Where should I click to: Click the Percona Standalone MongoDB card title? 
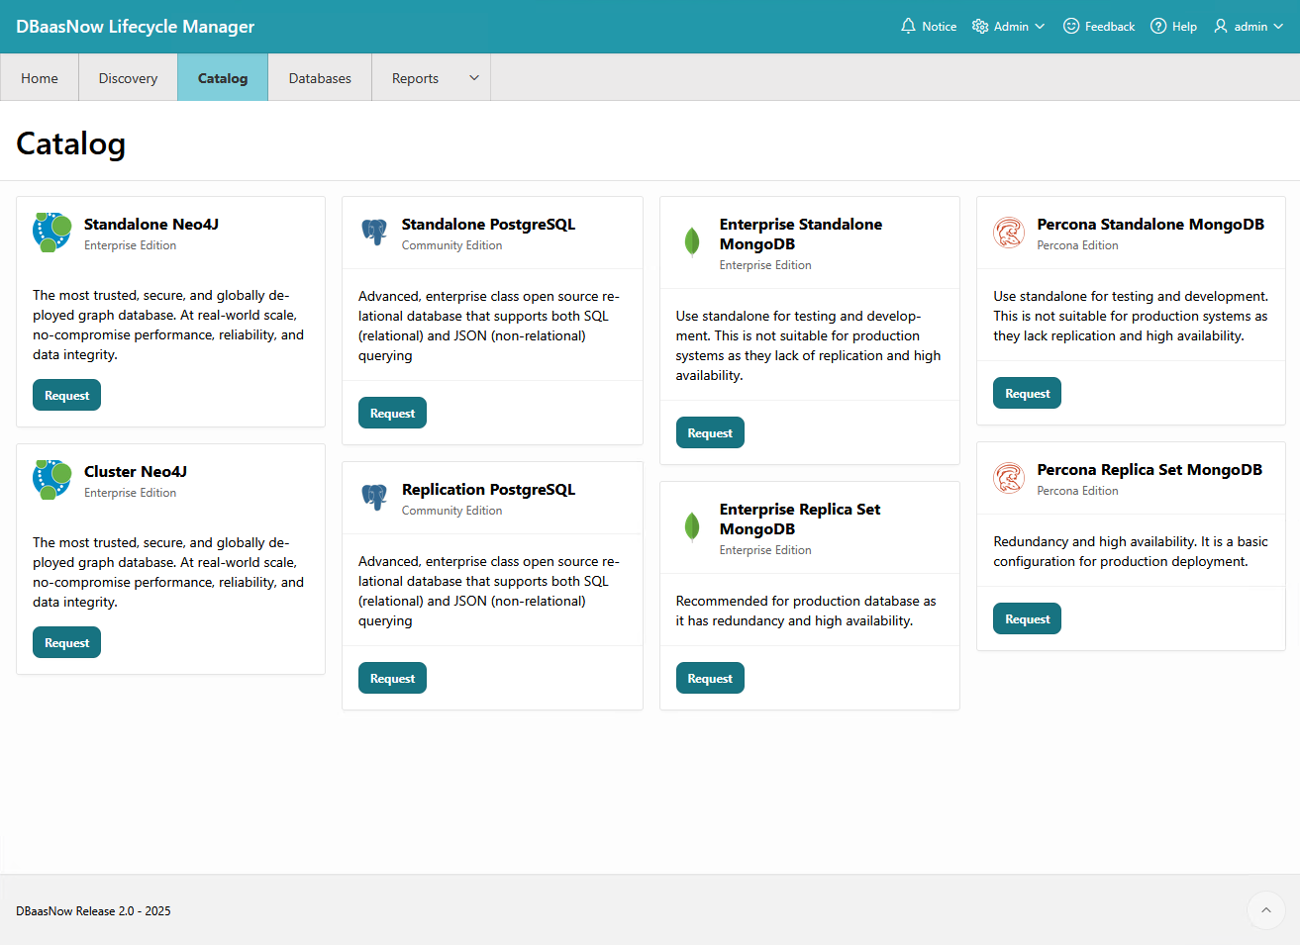(x=1150, y=225)
